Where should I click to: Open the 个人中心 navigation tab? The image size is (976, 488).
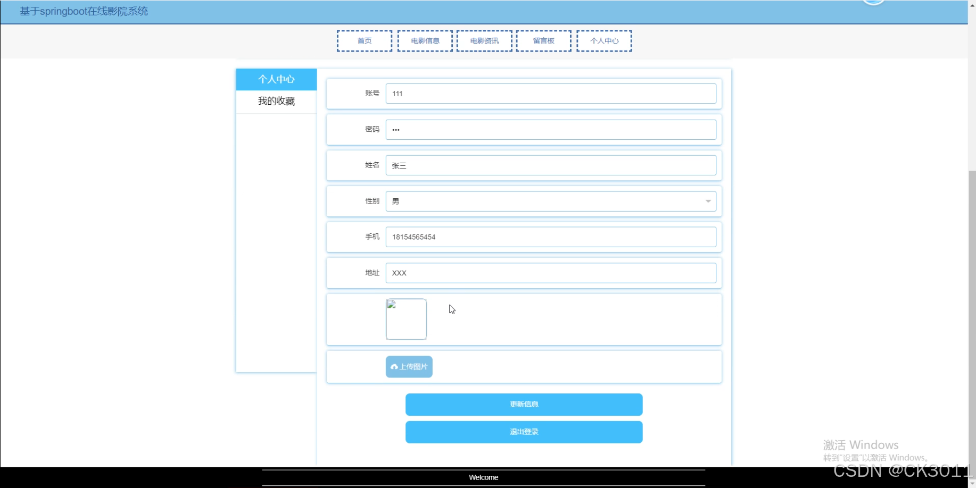[604, 41]
